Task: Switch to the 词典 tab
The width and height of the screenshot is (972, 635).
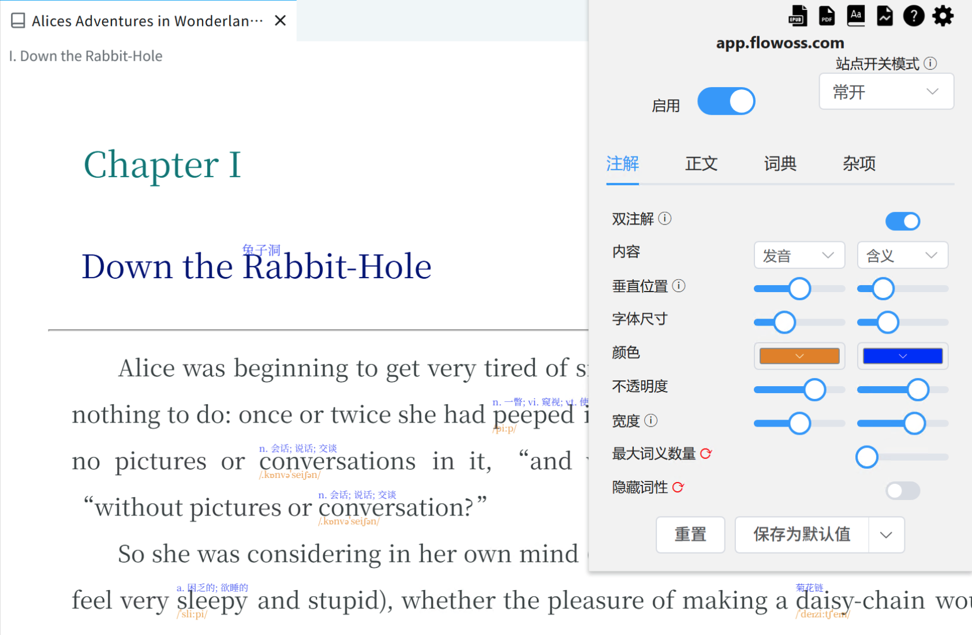Action: click(x=780, y=164)
